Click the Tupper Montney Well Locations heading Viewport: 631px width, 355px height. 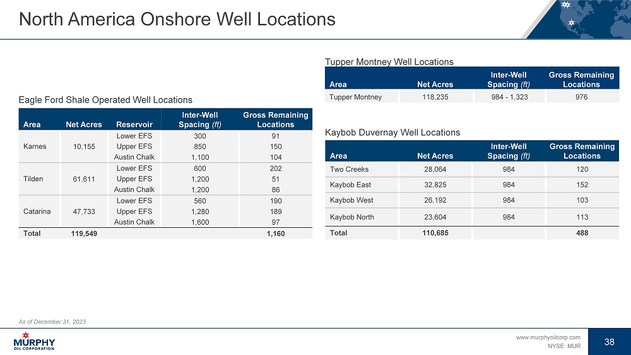tap(389, 62)
